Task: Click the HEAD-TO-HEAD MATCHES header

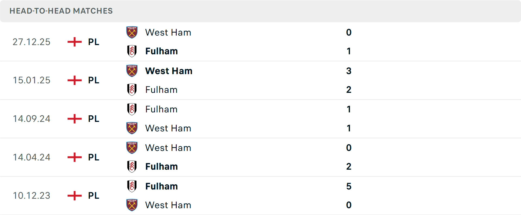Action: tap(61, 11)
